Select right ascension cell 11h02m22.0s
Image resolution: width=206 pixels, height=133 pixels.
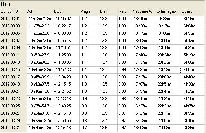[x=40, y=33]
